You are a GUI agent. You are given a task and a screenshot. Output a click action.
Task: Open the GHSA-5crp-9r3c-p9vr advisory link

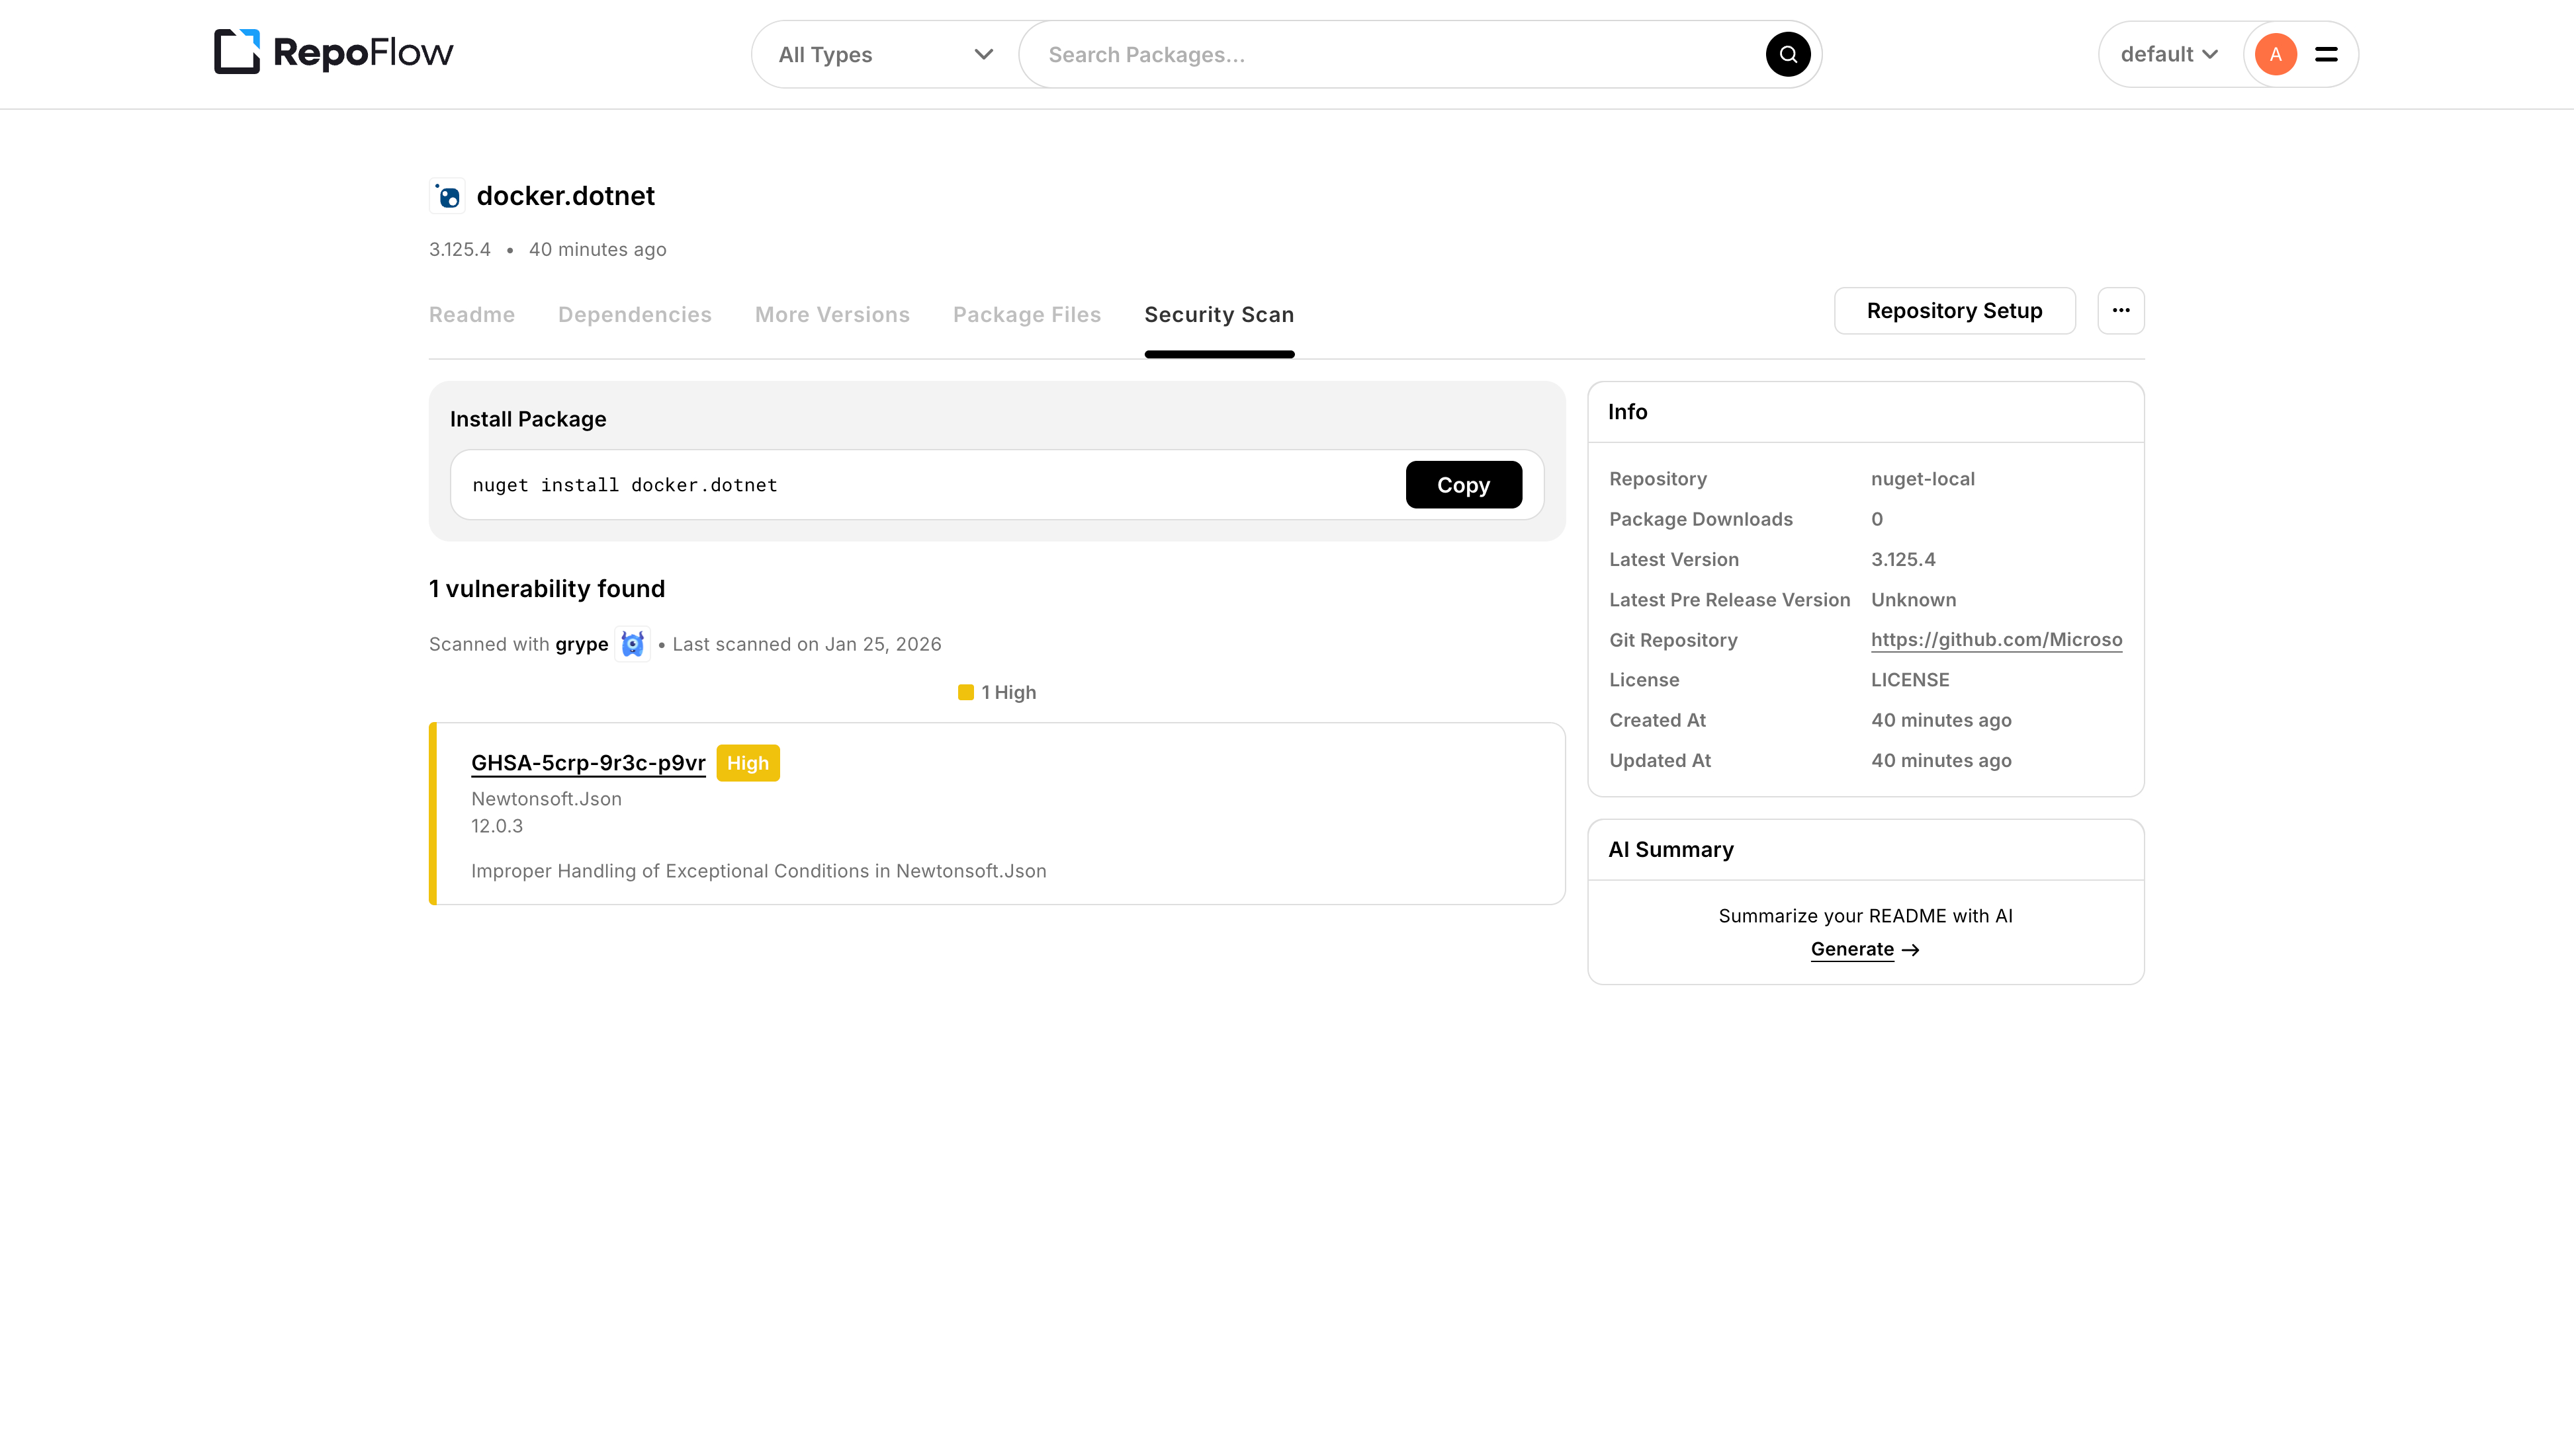click(x=588, y=763)
